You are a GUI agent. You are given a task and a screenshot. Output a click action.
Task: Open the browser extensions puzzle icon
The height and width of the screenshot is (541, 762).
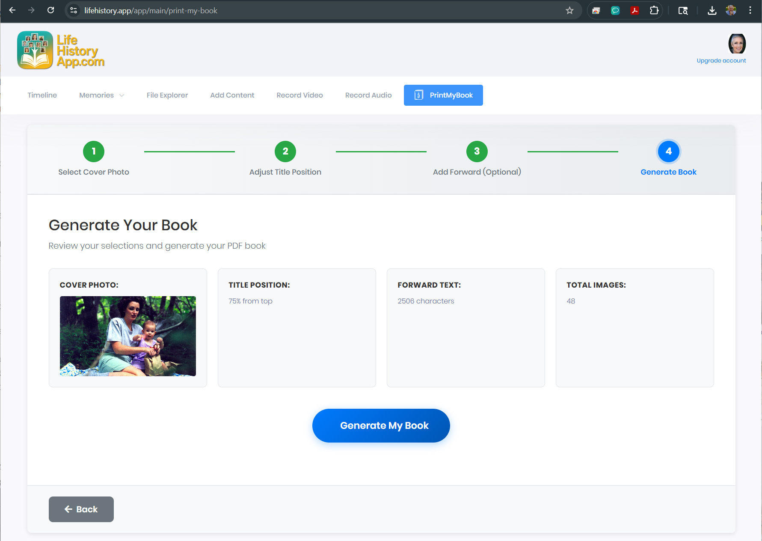coord(654,11)
